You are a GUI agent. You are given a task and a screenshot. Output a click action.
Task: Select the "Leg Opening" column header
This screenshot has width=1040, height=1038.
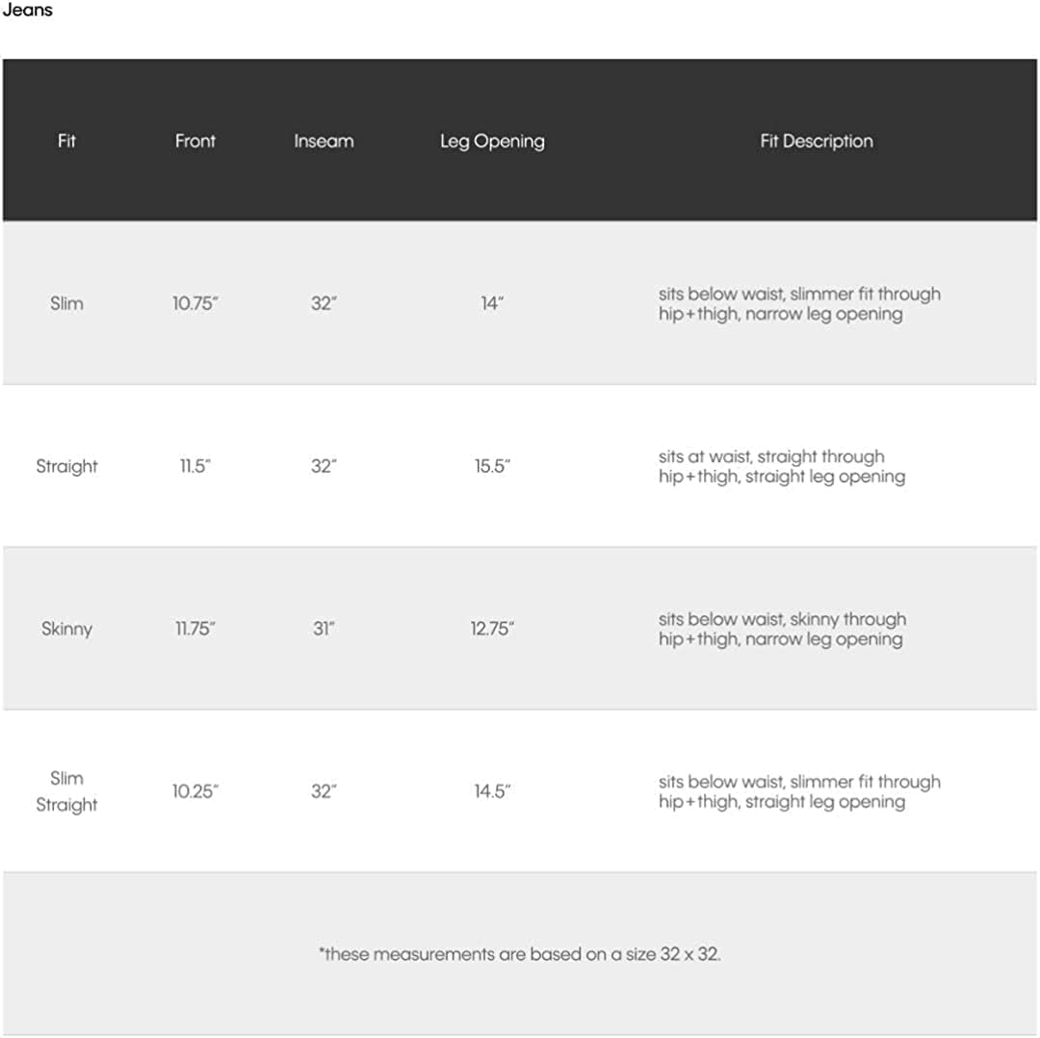(492, 141)
